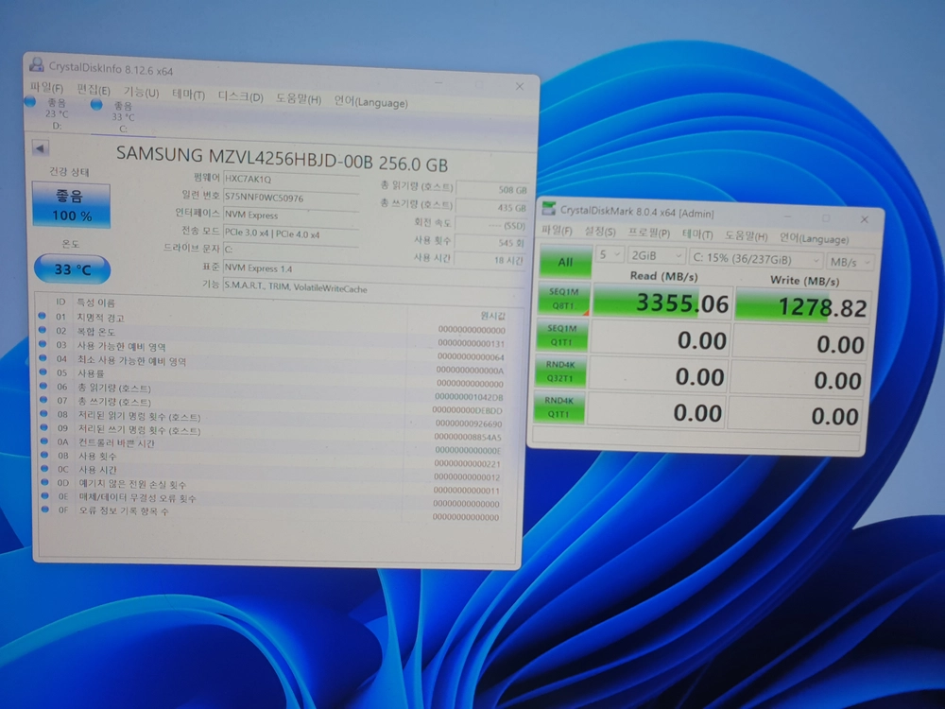Viewport: 945px width, 709px height.
Task: Open the 언어(Language) menu in CrystalDiskMark
Action: click(814, 239)
